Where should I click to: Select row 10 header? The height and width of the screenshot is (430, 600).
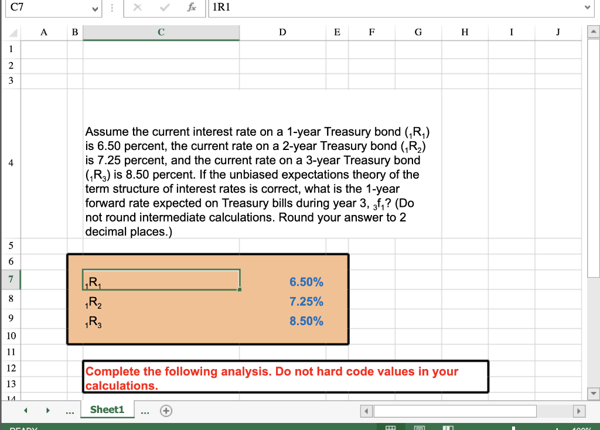click(11, 336)
